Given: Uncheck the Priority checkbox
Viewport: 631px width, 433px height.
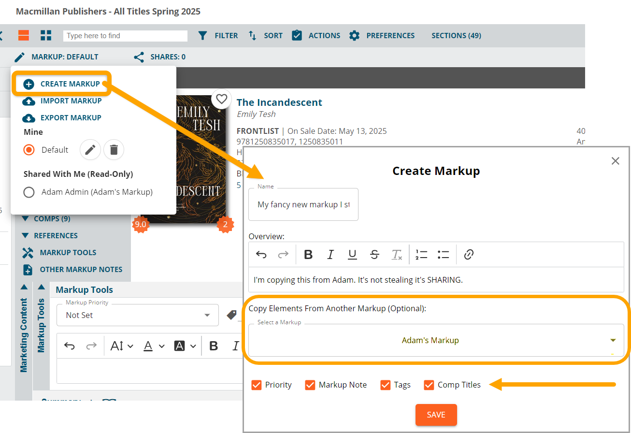Looking at the screenshot, I should click(x=257, y=385).
